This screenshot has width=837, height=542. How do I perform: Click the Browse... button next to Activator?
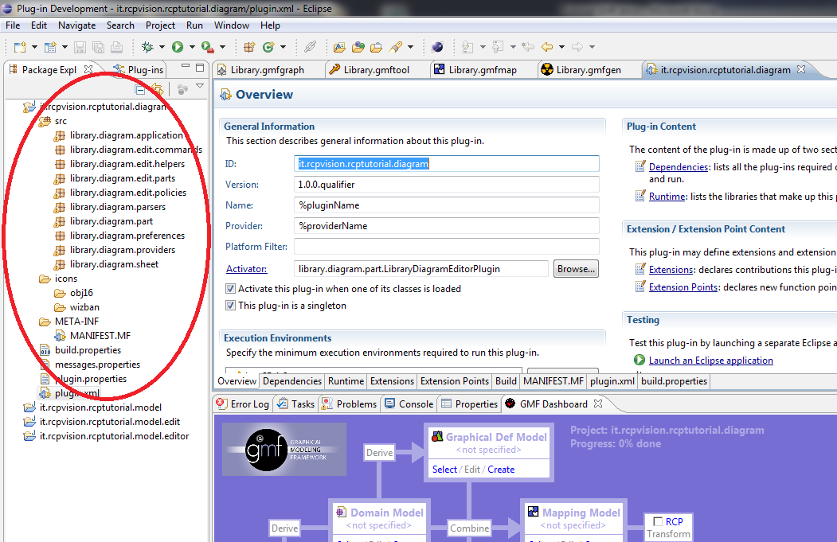pyautogui.click(x=576, y=269)
